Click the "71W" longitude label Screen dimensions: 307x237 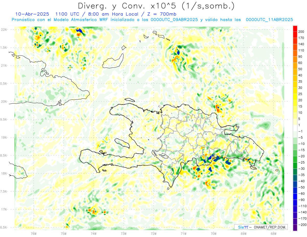(x=183, y=233)
